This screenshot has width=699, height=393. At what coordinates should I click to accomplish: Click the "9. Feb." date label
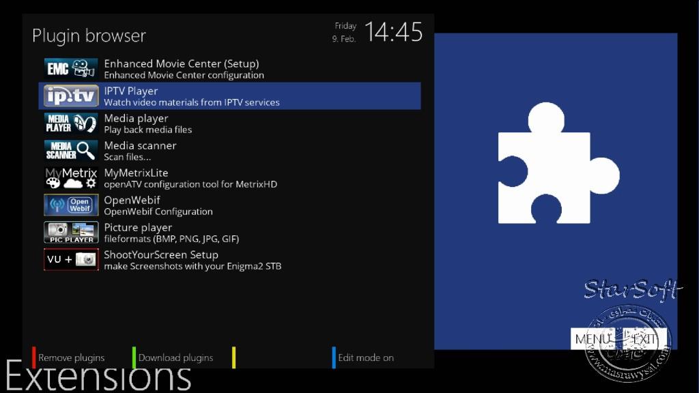pos(344,39)
